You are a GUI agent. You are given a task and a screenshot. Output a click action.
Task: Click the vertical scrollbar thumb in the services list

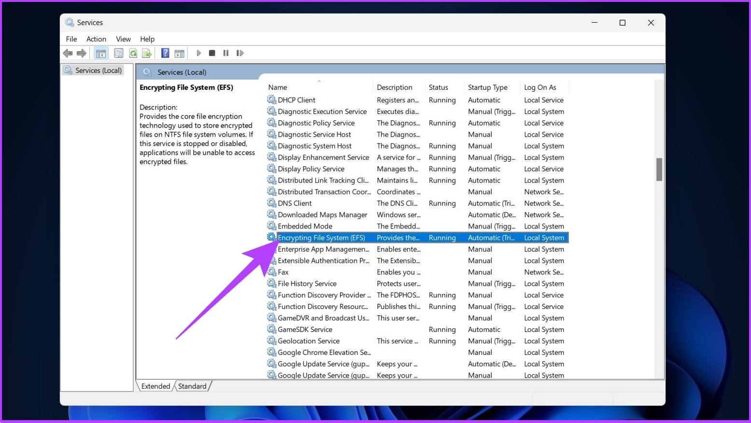[x=659, y=169]
